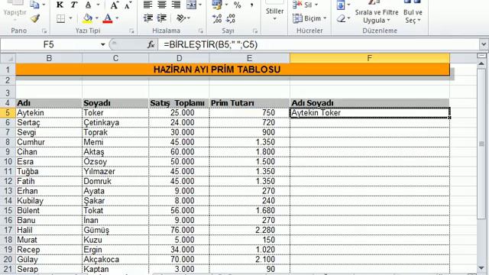Open Sayı number dialog launcher
This screenshot has width=489, height=275.
255,31
